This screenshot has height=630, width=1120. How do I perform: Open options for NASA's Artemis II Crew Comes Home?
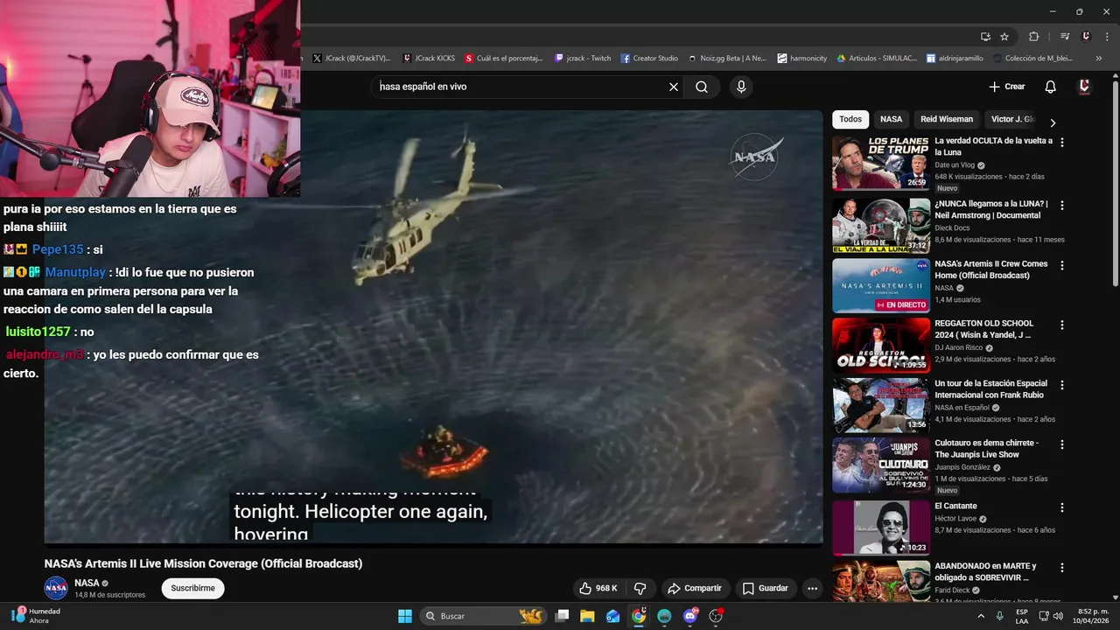1062,265
